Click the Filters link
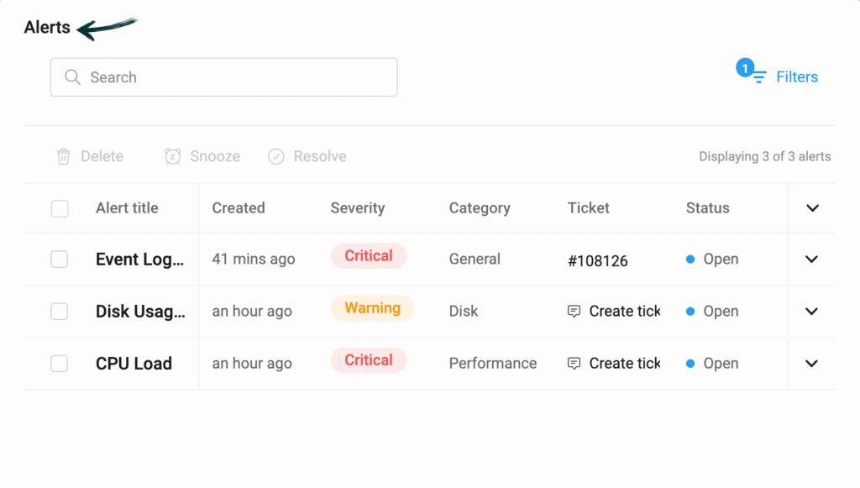This screenshot has height=488, width=860. 796,76
